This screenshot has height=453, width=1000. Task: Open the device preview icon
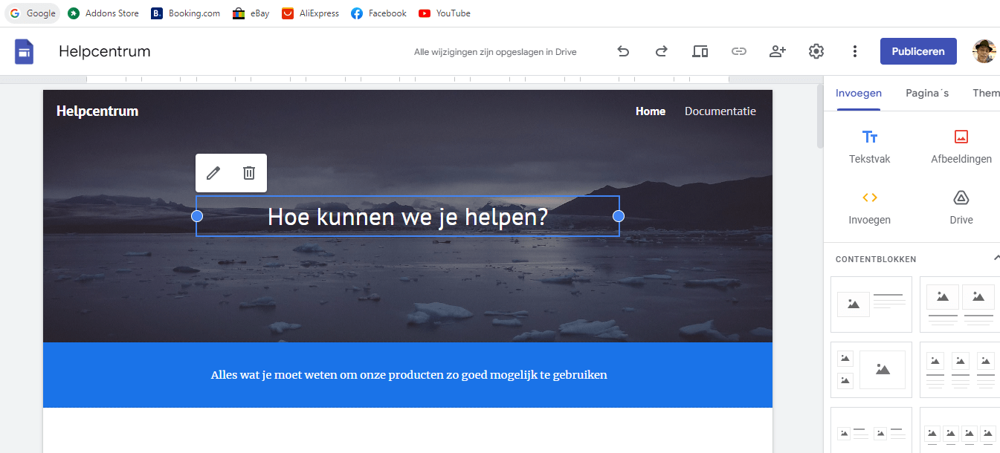click(700, 51)
